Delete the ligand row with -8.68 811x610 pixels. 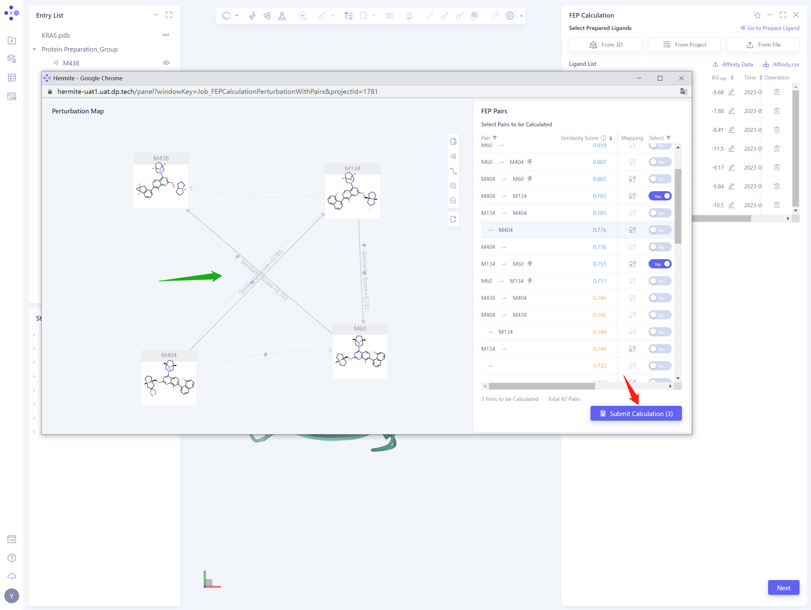point(777,92)
